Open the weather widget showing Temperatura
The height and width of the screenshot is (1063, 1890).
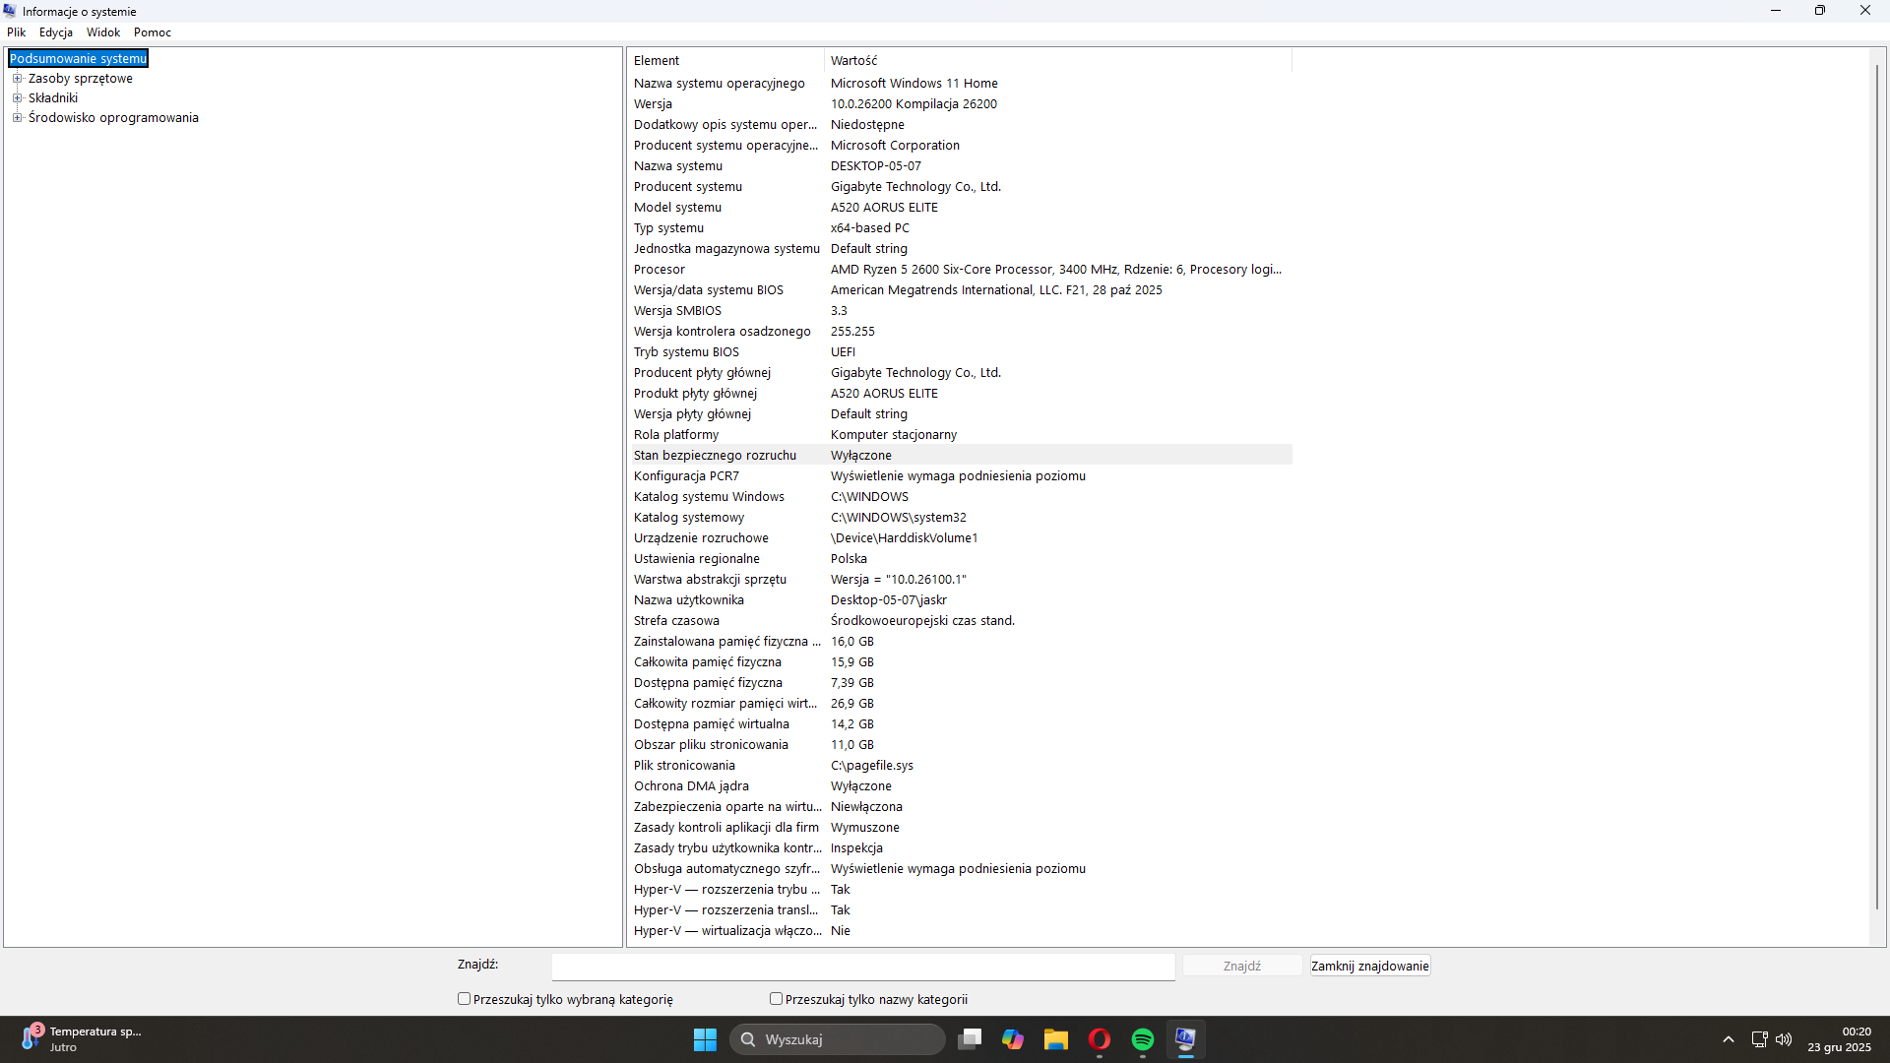82,1039
